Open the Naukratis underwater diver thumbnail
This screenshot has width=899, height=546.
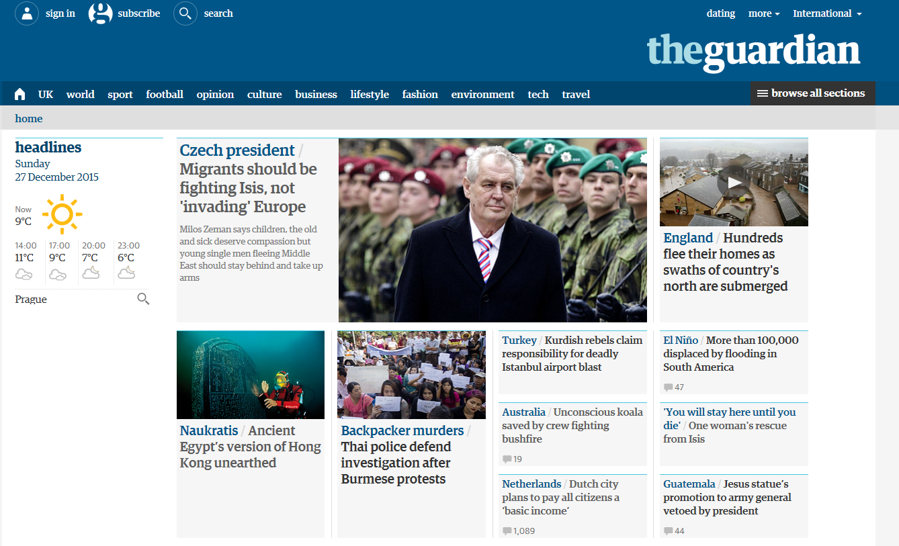(x=251, y=375)
